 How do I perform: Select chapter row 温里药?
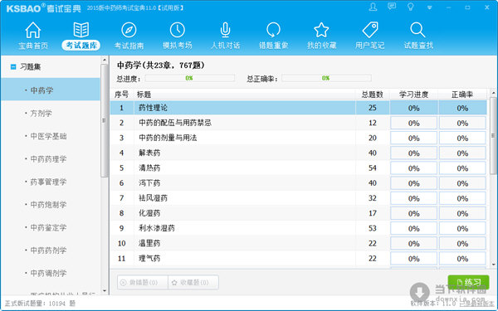pos(299,243)
